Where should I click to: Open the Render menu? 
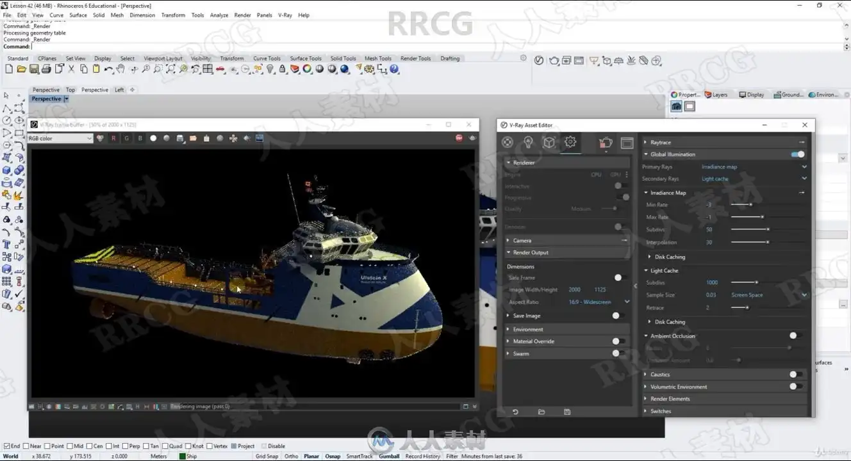(x=242, y=15)
